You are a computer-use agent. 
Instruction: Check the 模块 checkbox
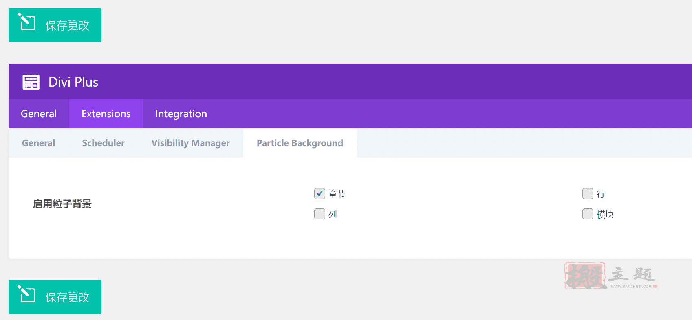tap(588, 214)
